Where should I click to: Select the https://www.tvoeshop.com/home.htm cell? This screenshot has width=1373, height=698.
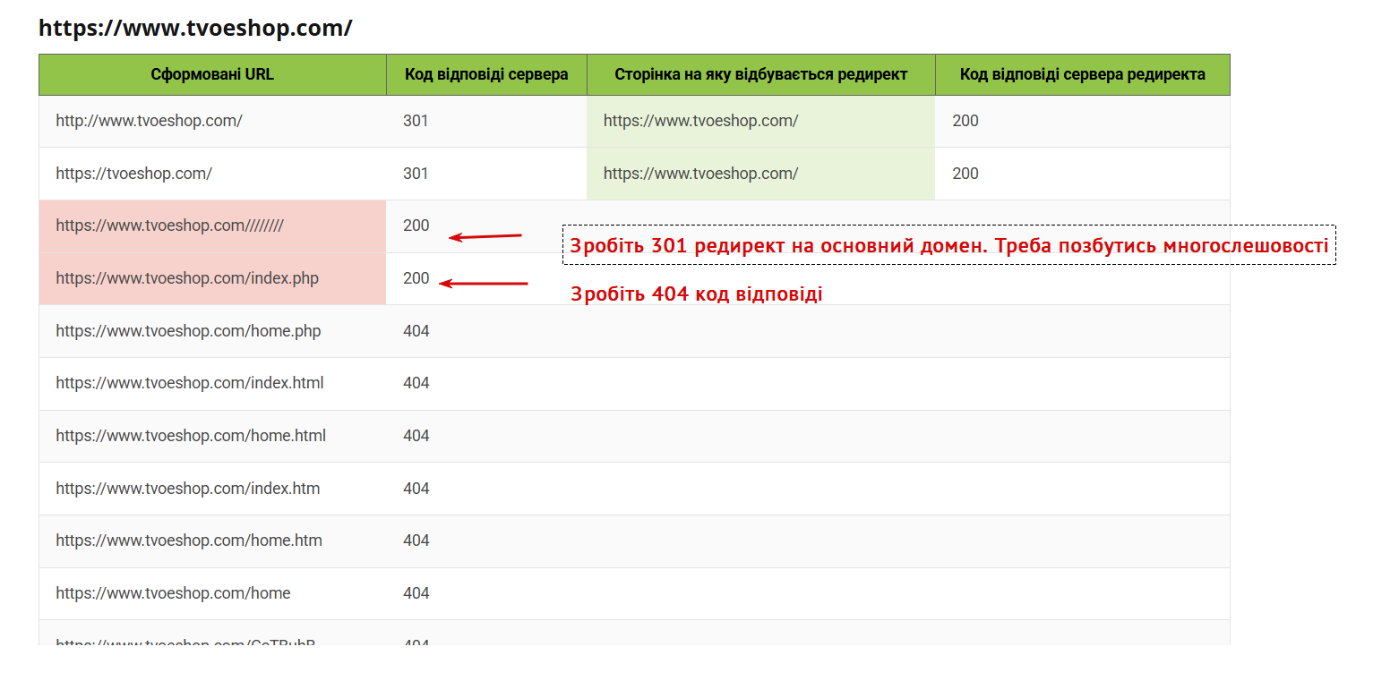(x=212, y=541)
